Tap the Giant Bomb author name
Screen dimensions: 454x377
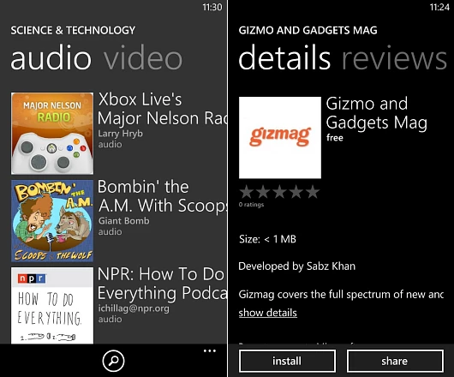123,221
